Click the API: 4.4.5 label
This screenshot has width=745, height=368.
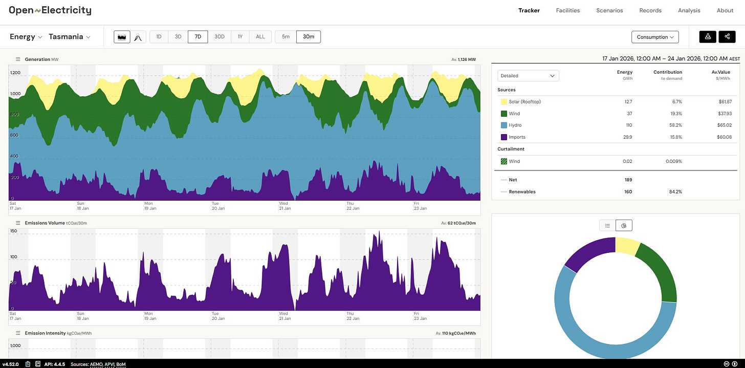[x=55, y=364]
